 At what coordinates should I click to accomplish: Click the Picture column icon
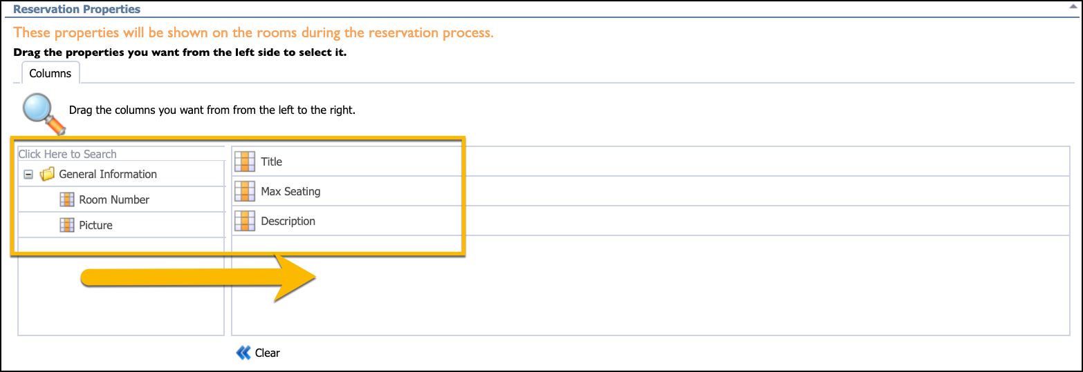coord(67,225)
